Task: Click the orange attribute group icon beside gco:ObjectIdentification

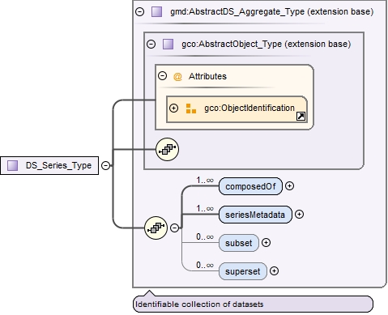Action: pos(191,109)
